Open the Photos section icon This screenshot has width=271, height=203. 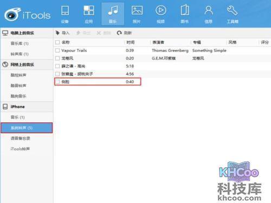click(x=137, y=14)
